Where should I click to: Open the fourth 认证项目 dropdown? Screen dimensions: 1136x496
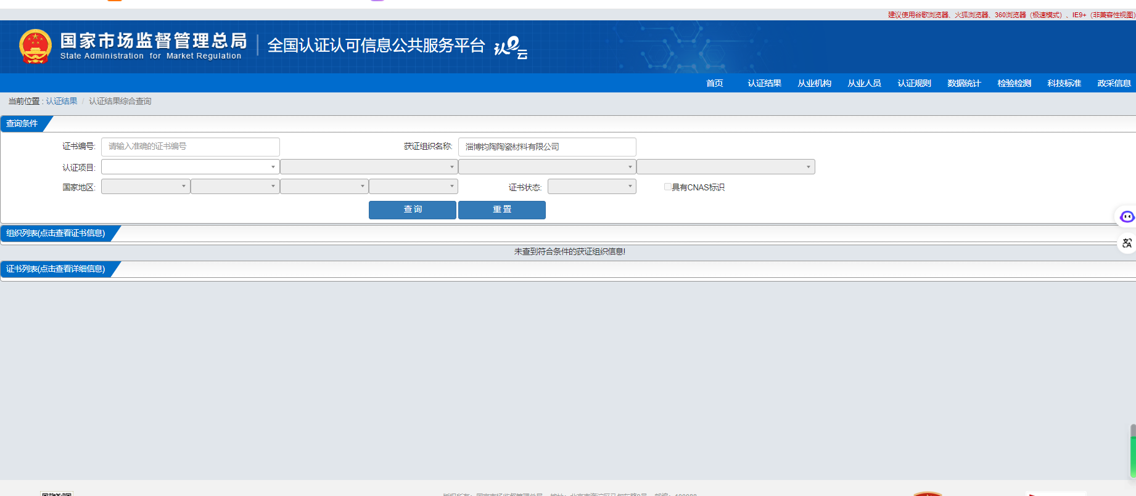tap(726, 167)
